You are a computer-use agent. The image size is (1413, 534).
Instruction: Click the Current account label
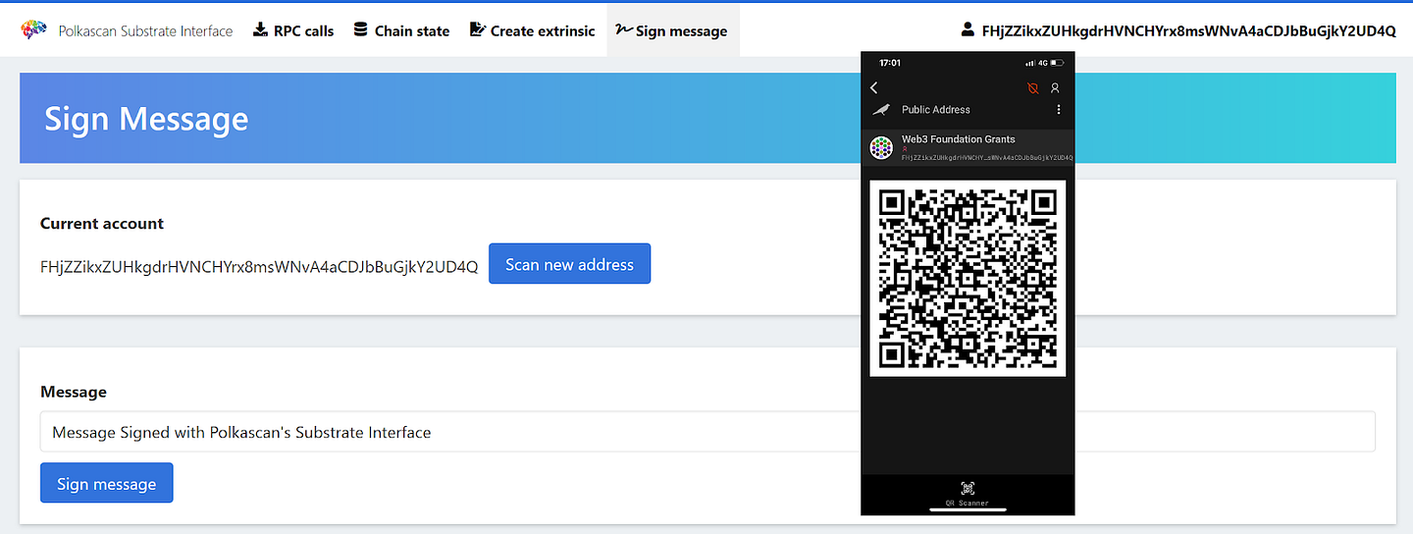[102, 224]
